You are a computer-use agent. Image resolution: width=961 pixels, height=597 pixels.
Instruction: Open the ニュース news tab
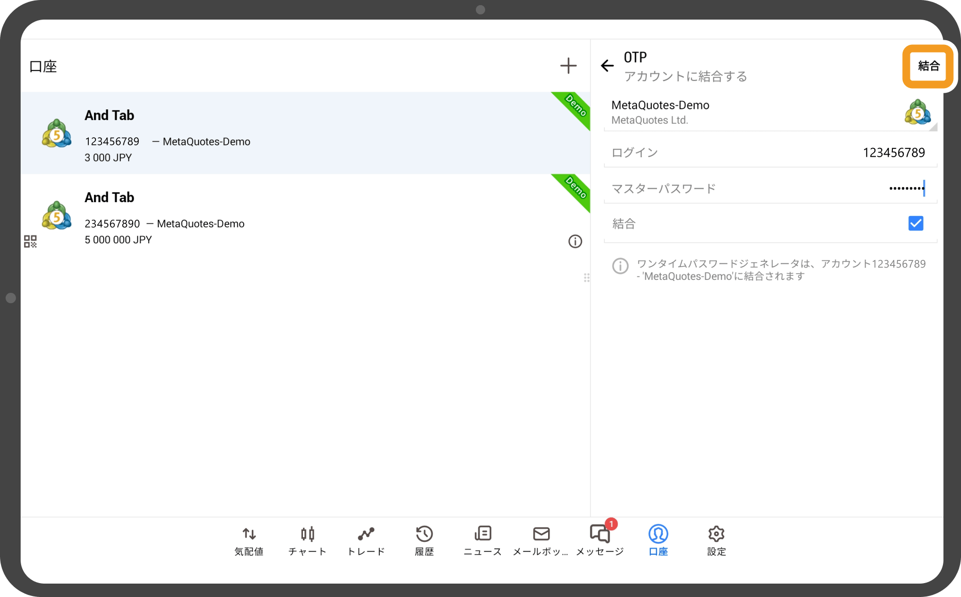pos(483,540)
